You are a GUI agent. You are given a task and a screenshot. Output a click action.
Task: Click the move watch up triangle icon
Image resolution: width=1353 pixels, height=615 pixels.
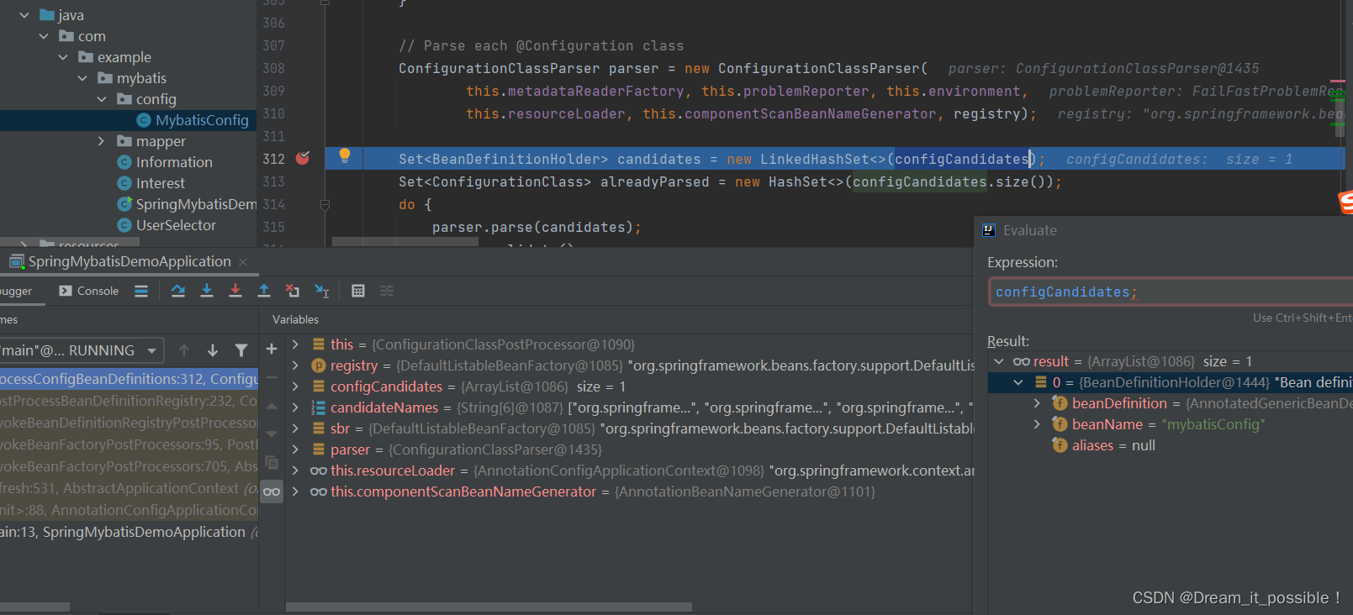pyautogui.click(x=272, y=407)
